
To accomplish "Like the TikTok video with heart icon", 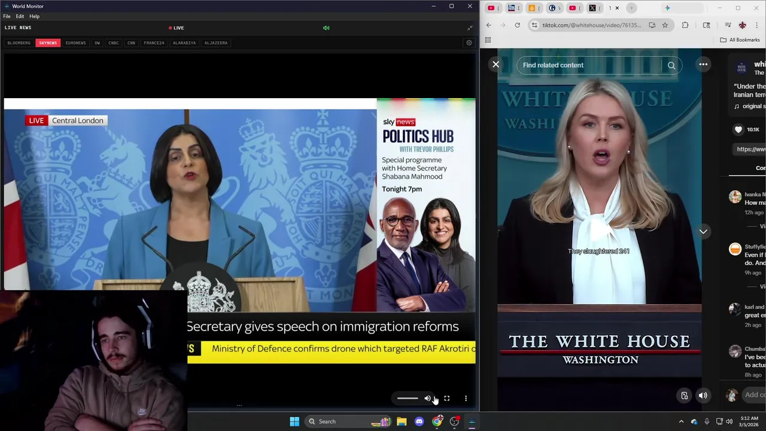I will click(x=738, y=129).
